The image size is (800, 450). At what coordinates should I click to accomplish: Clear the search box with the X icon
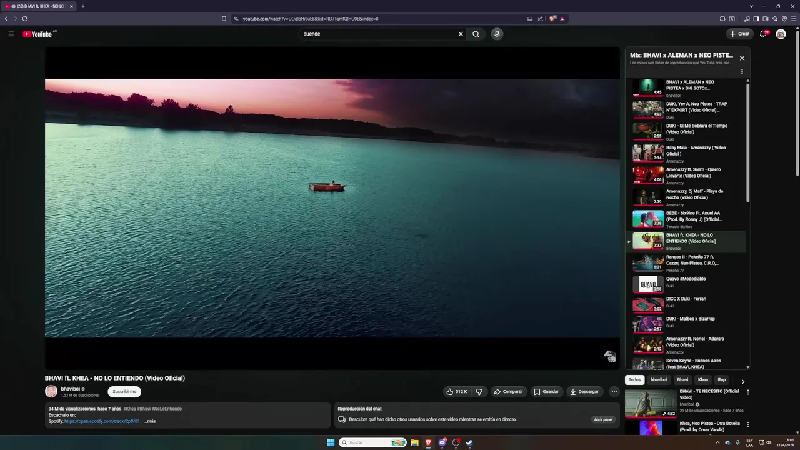tap(461, 34)
